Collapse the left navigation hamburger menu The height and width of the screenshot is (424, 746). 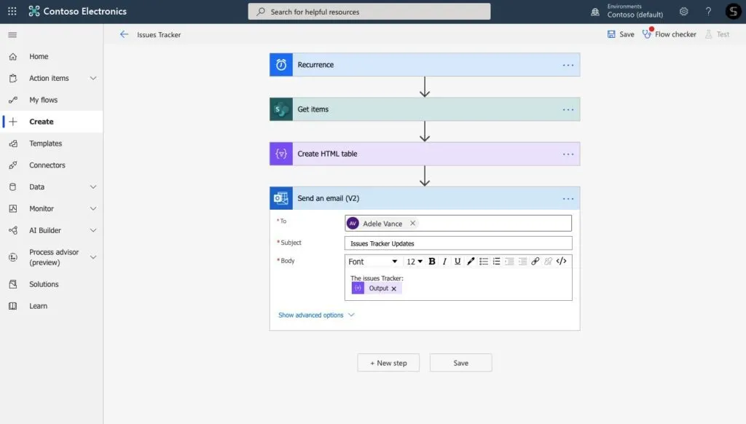click(x=13, y=35)
